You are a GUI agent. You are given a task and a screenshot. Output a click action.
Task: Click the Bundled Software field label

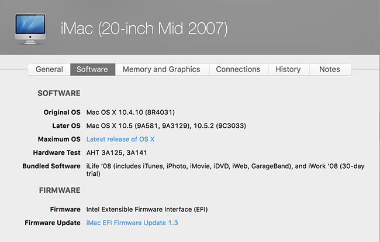[x=51, y=166]
